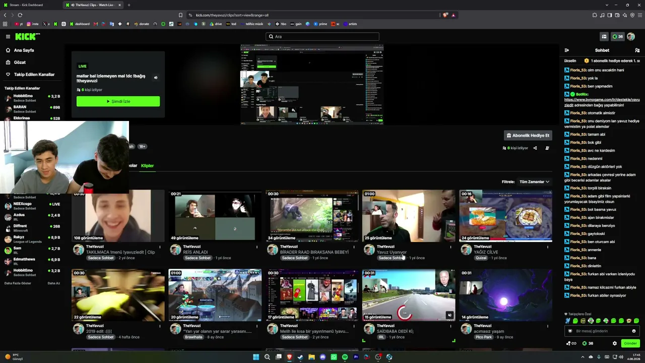The height and width of the screenshot is (363, 645).
Task: Open Premiere Pro from the taskbar
Action: click(x=356, y=357)
